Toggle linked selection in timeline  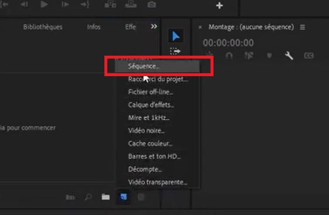(249, 56)
